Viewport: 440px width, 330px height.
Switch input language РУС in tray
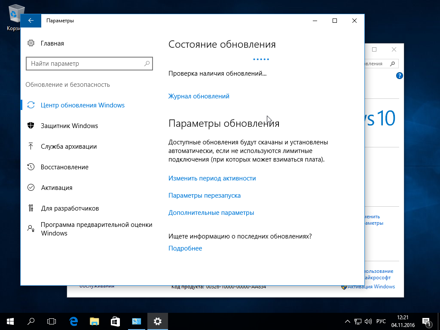[381, 321]
